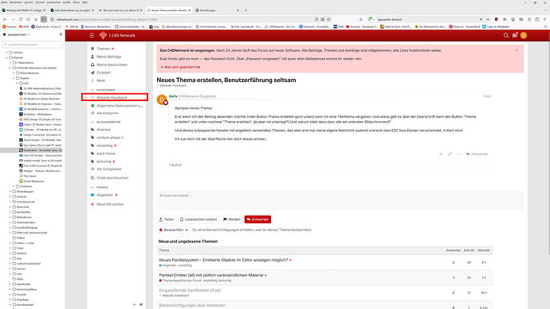
Task: Open the post's more-actions ellipsis
Action: 458,154
